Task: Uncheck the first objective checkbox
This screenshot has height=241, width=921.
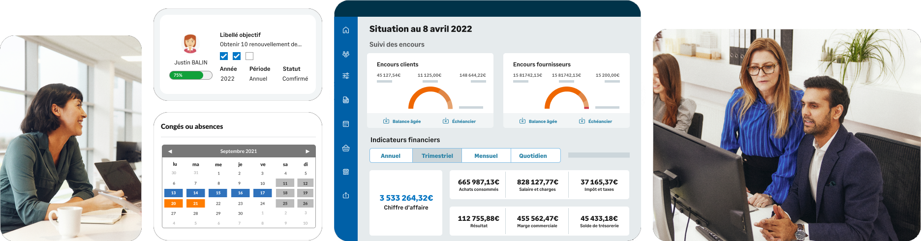Action: [224, 56]
